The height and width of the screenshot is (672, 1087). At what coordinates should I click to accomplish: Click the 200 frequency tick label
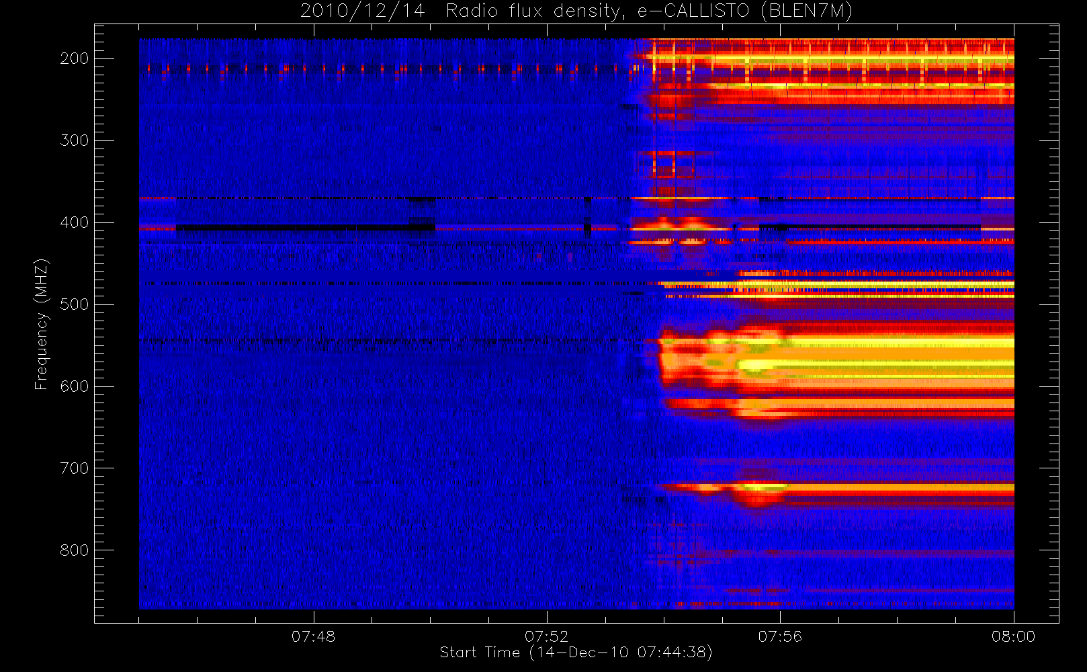[75, 58]
